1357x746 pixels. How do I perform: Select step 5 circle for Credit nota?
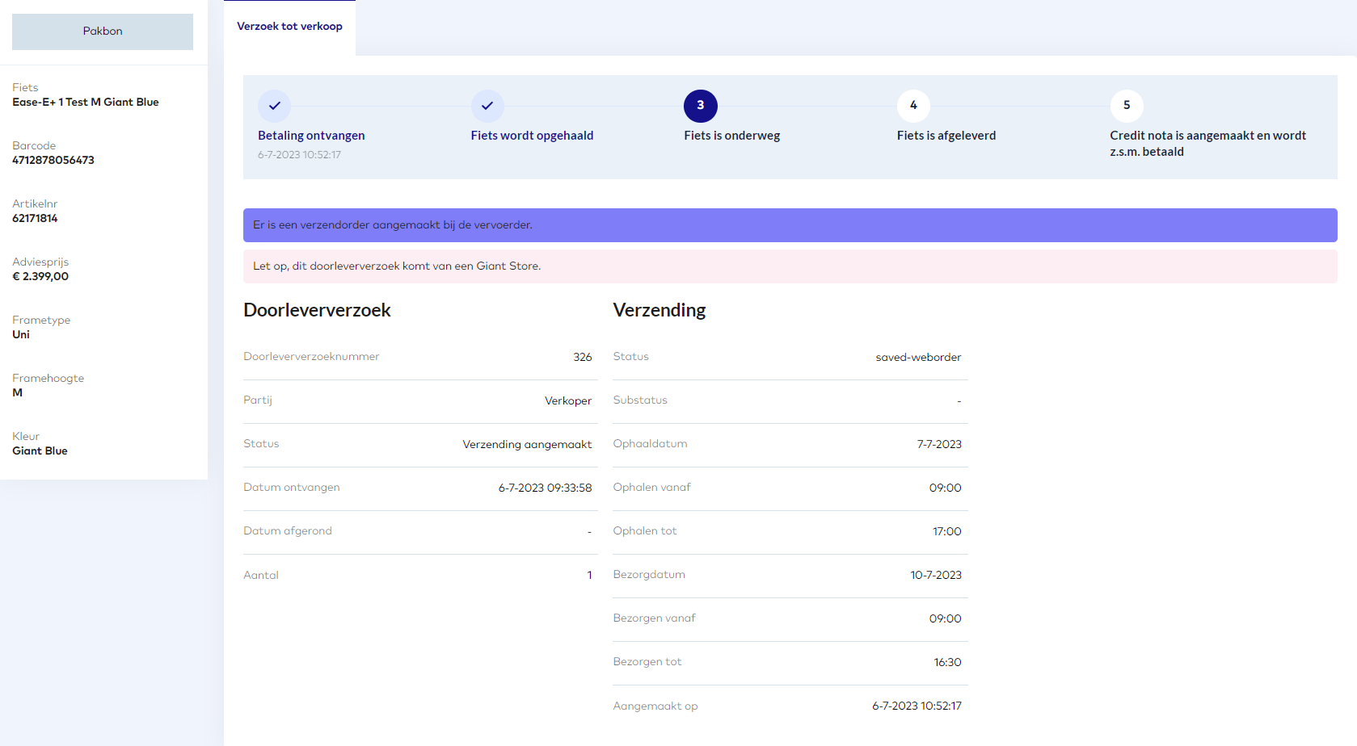1126,106
